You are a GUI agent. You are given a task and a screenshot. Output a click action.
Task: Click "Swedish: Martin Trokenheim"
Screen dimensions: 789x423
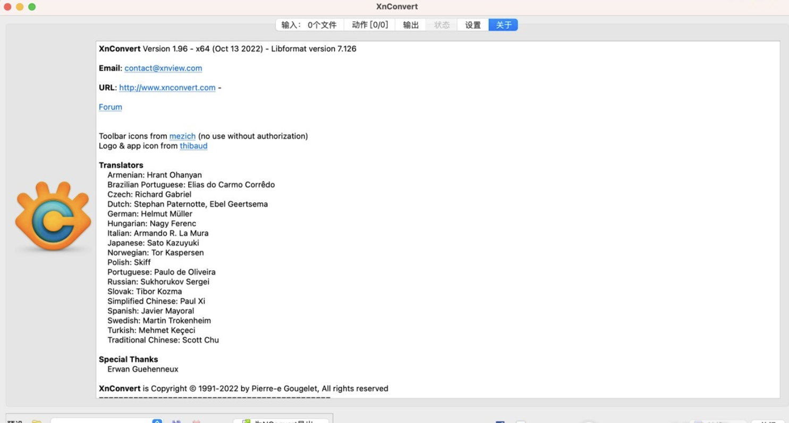(x=159, y=321)
